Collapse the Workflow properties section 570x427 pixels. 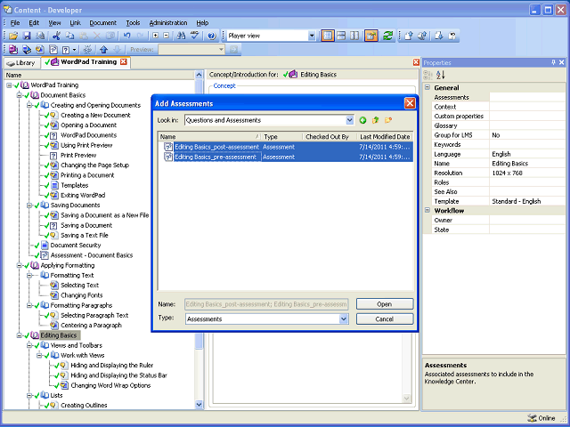click(427, 211)
